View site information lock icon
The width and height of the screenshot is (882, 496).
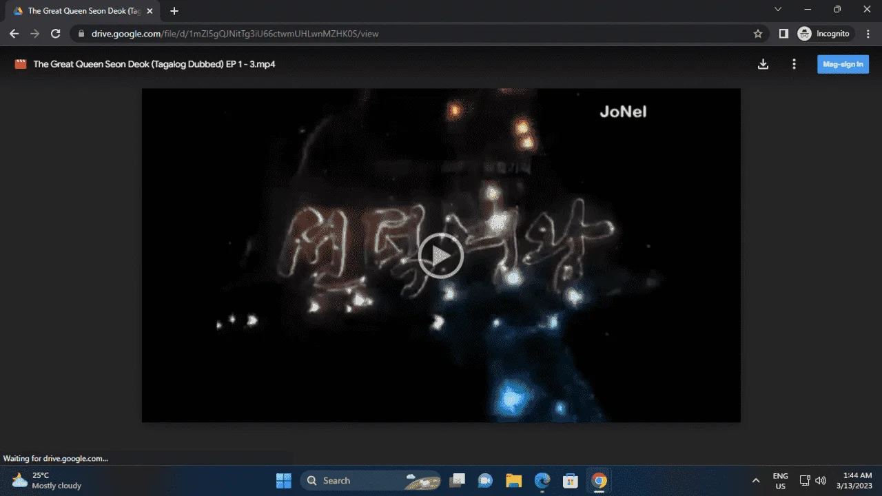(x=81, y=33)
